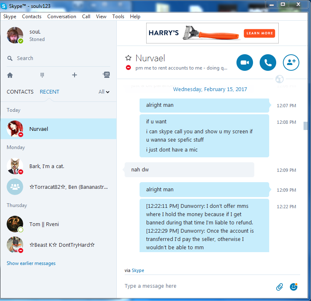Click the 12:08 PM timestamp

[x=287, y=122]
